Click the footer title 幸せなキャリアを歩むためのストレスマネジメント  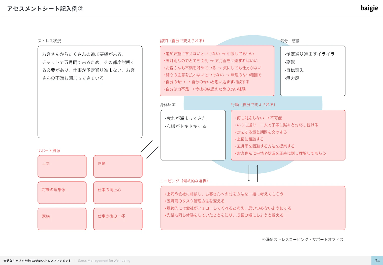coord(37,261)
